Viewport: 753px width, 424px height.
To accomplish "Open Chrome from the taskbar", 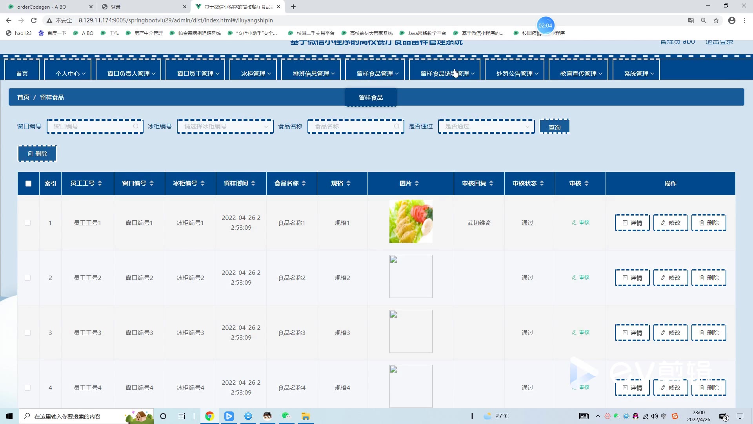I will [209, 416].
